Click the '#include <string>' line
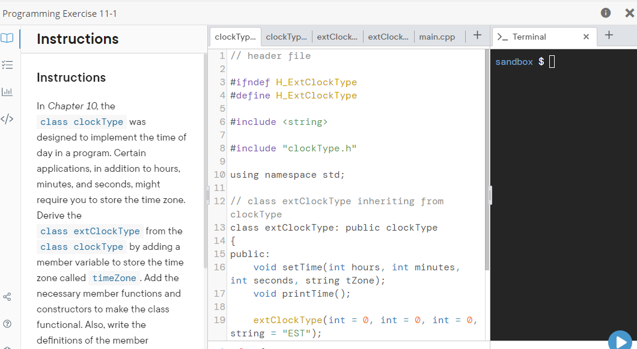The image size is (637, 349). [x=279, y=122]
